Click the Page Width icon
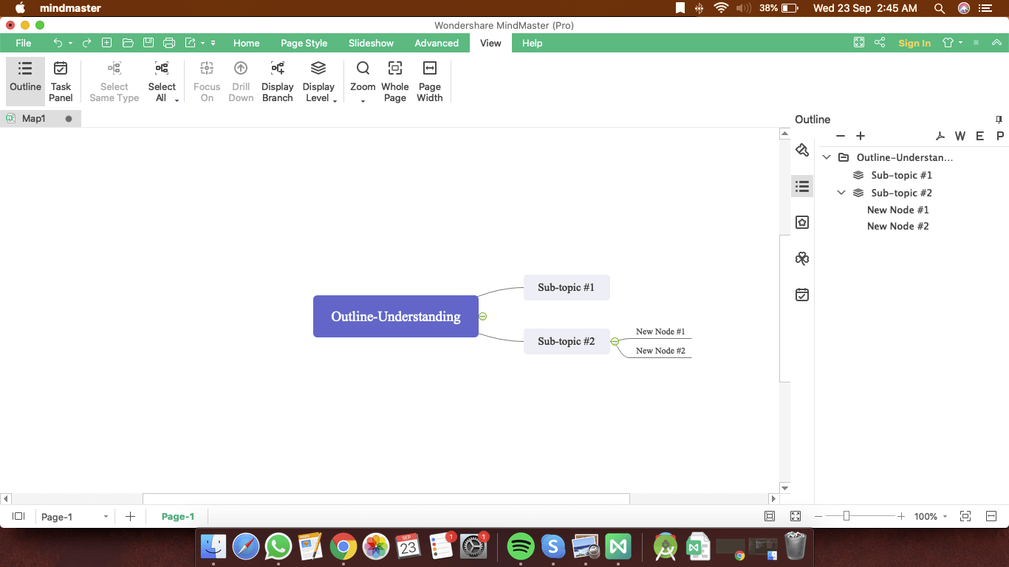Viewport: 1009px width, 567px height. click(429, 80)
